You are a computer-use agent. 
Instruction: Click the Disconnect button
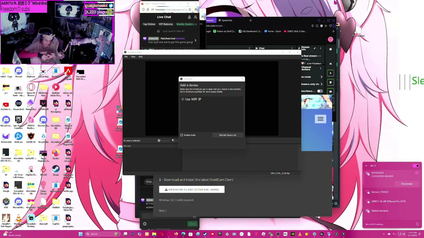[407, 184]
